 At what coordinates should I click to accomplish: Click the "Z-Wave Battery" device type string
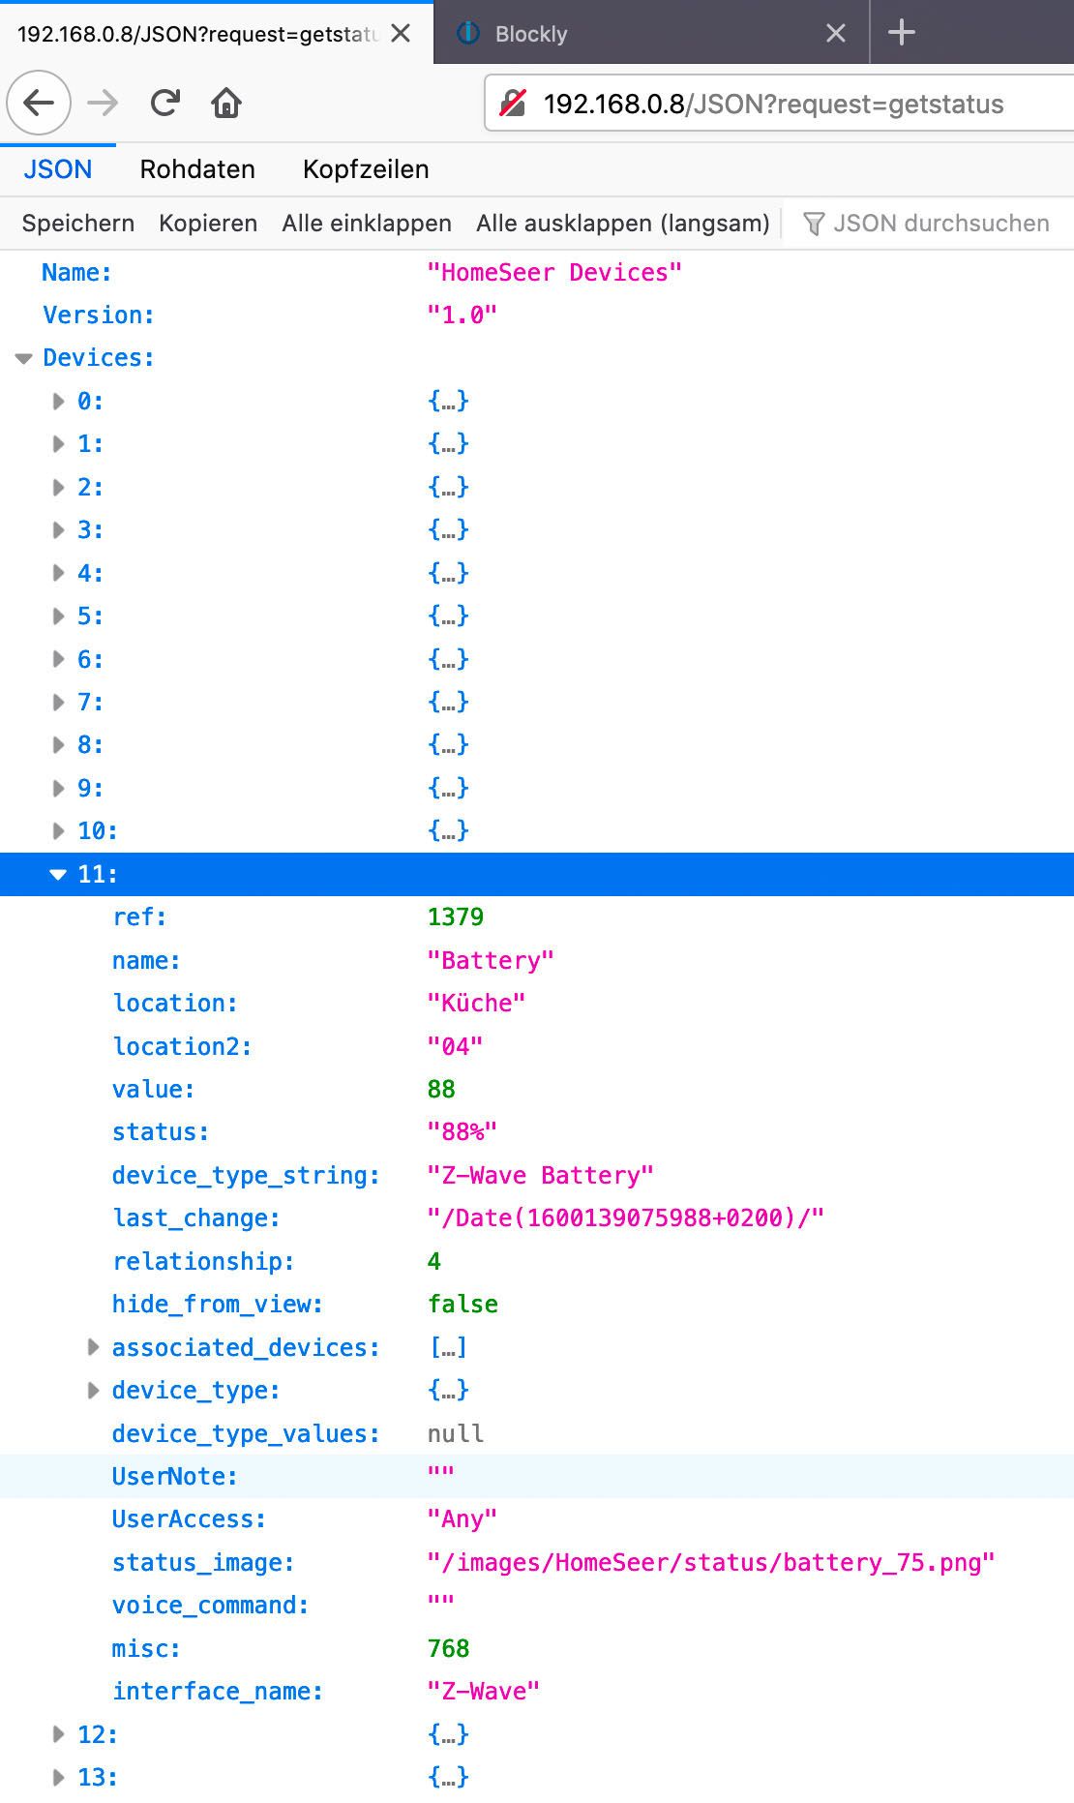541,1175
